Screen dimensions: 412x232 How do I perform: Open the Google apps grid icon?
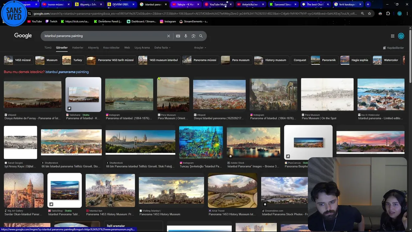tap(392, 36)
